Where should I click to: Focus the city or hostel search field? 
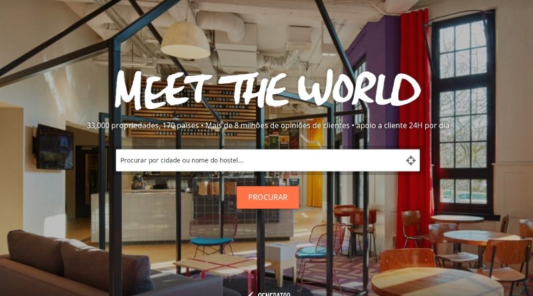point(268,160)
